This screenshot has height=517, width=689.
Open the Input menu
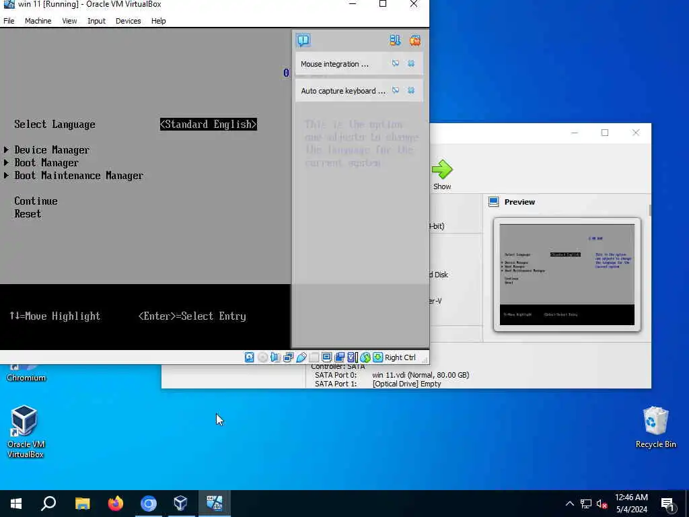[96, 21]
